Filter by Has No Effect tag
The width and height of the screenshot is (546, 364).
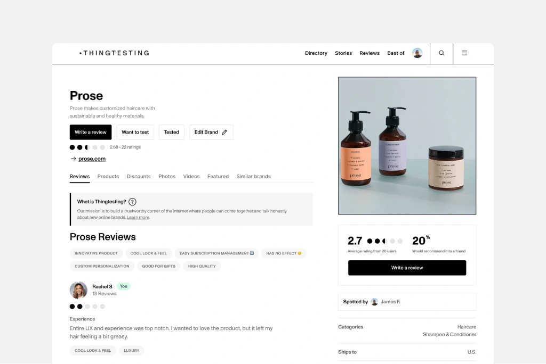(x=284, y=253)
